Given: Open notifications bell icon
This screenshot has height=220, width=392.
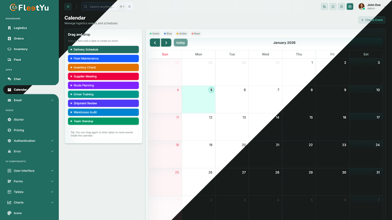Looking at the screenshot, I should (x=342, y=6).
